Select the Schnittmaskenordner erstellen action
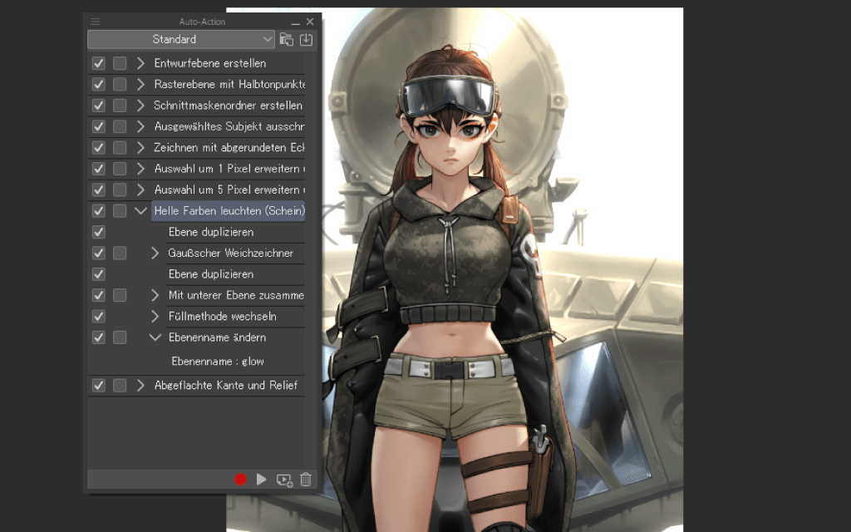Image resolution: width=851 pixels, height=532 pixels. (228, 106)
